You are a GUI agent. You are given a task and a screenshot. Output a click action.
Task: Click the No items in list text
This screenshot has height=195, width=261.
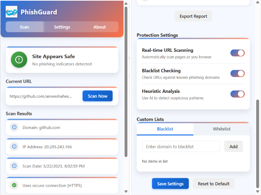click(155, 161)
